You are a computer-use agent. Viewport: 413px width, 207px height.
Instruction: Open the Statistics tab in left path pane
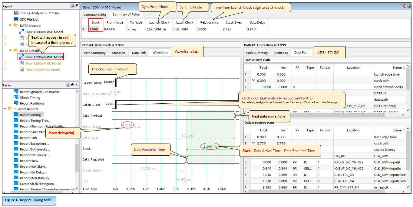point(118,53)
